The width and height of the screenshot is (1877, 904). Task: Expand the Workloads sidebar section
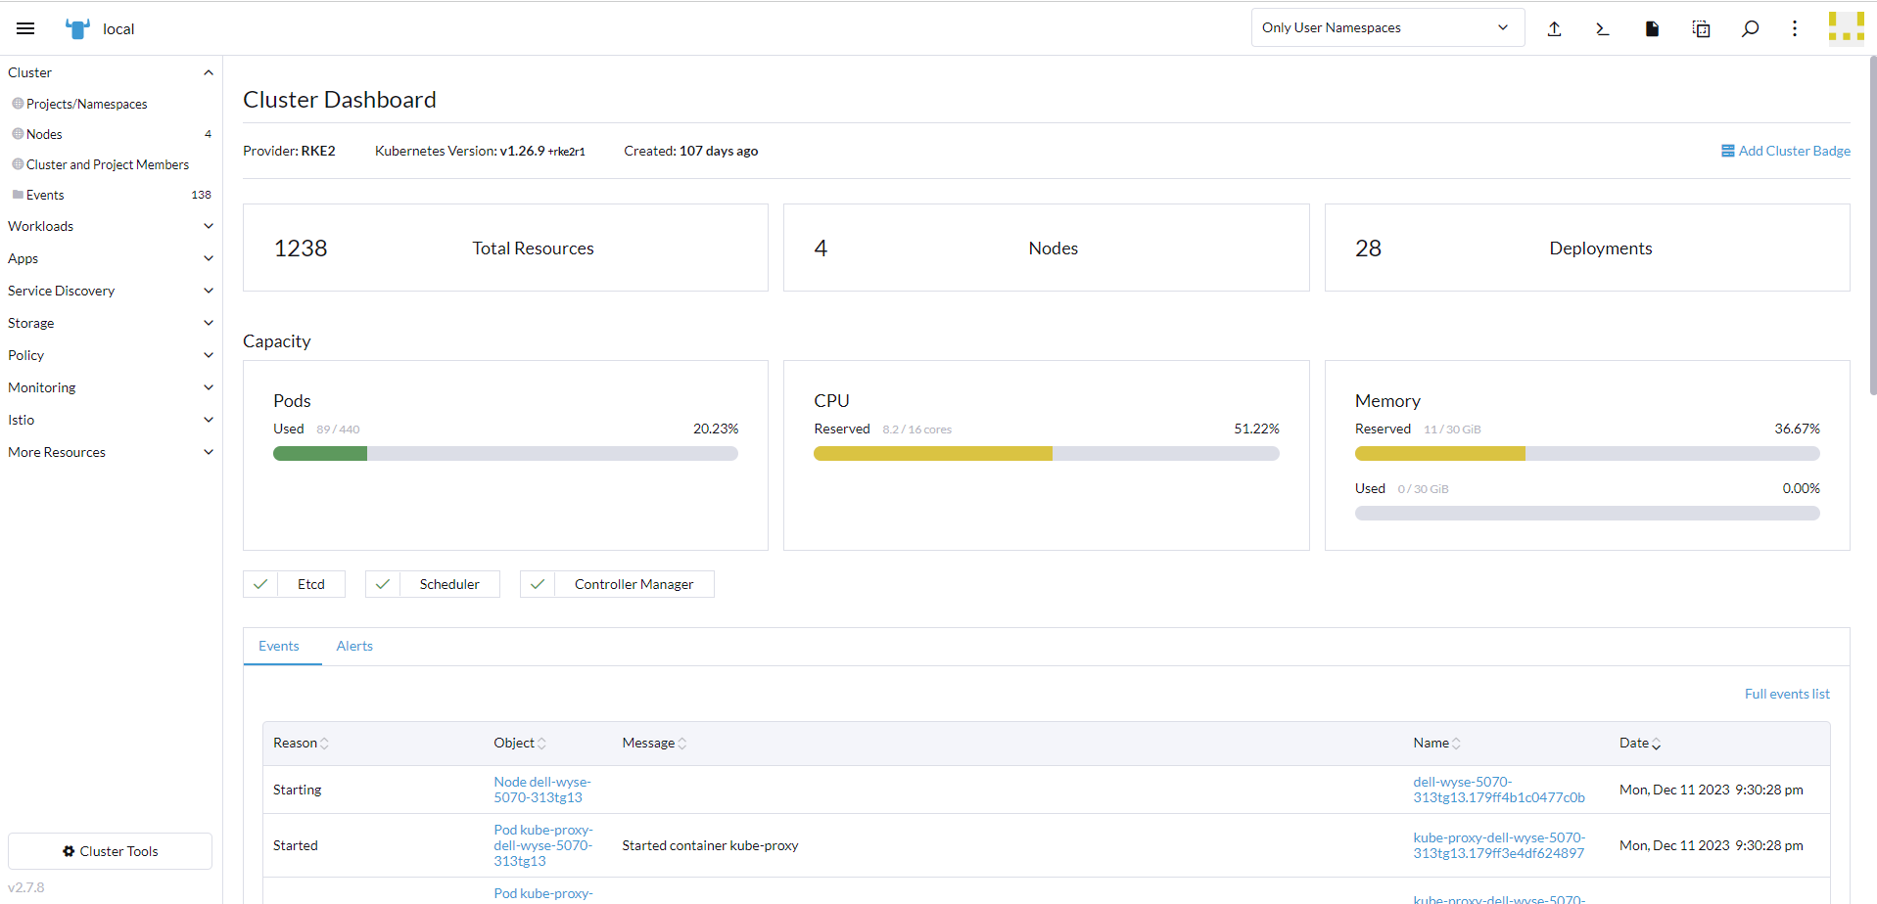coord(110,226)
